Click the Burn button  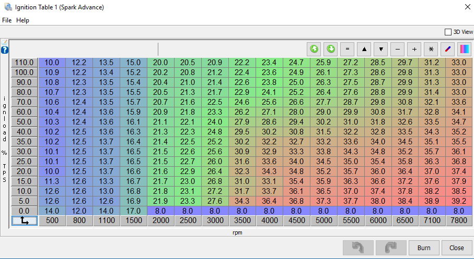424,248
